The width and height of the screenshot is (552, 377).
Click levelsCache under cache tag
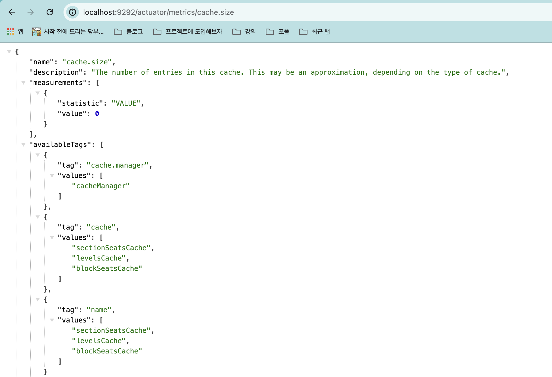click(x=99, y=258)
